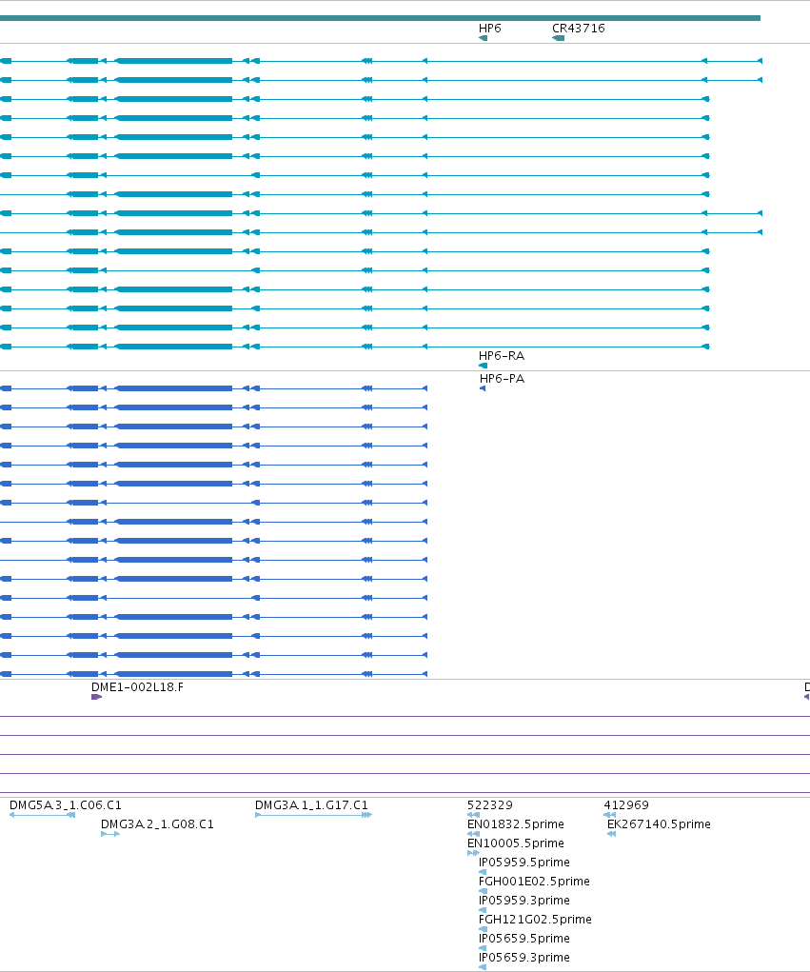Click the DMG3A1_1.G17.C1 label
Image resolution: width=810 pixels, height=972 pixels.
(311, 805)
